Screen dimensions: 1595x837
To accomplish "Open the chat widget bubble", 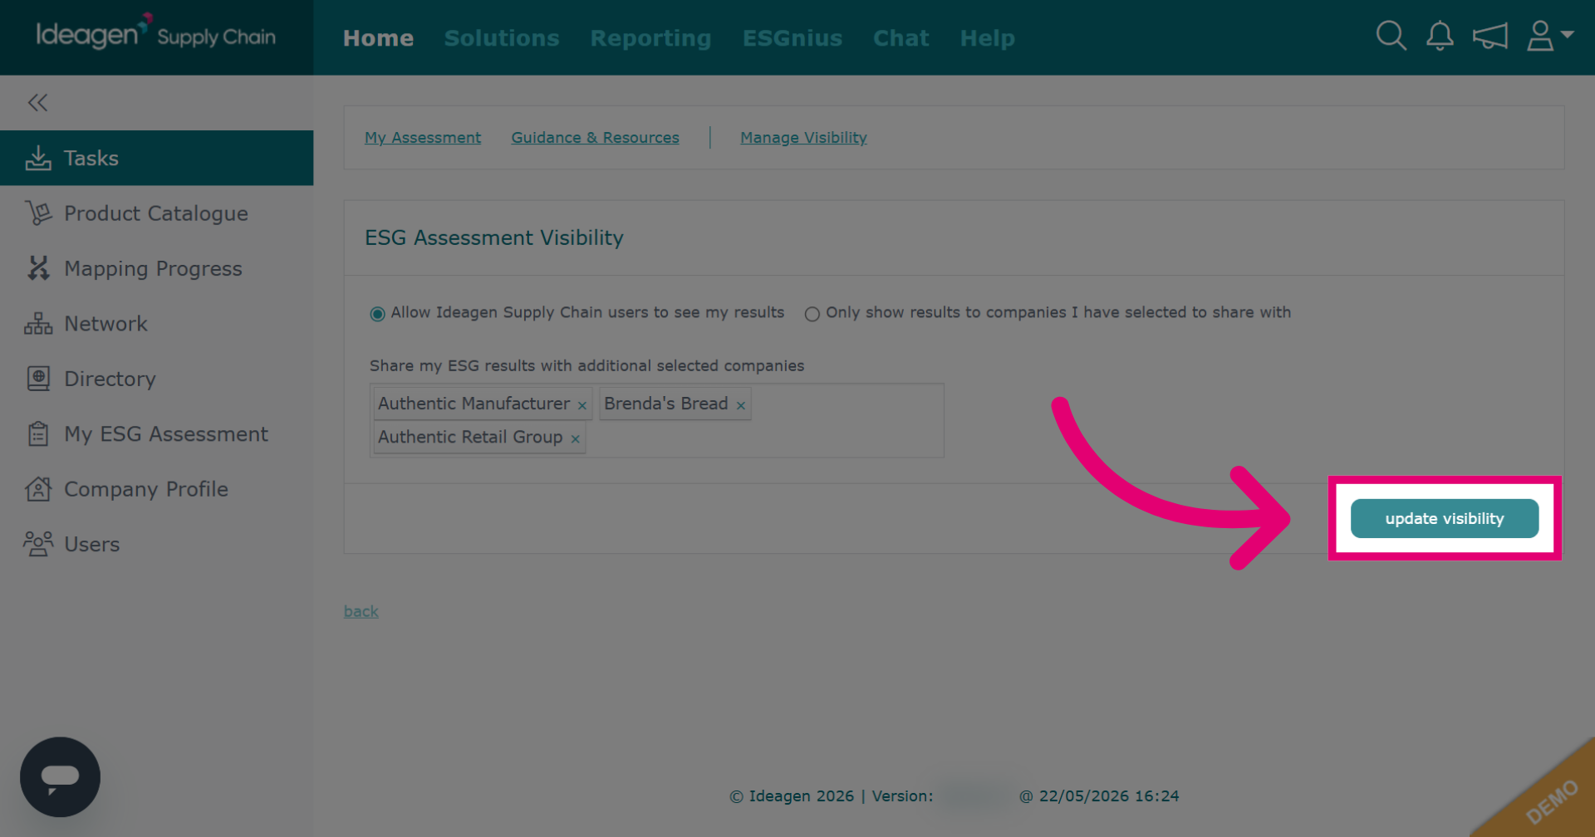I will click(x=60, y=777).
